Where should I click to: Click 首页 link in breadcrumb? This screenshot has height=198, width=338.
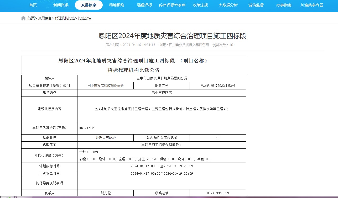pos(31,18)
